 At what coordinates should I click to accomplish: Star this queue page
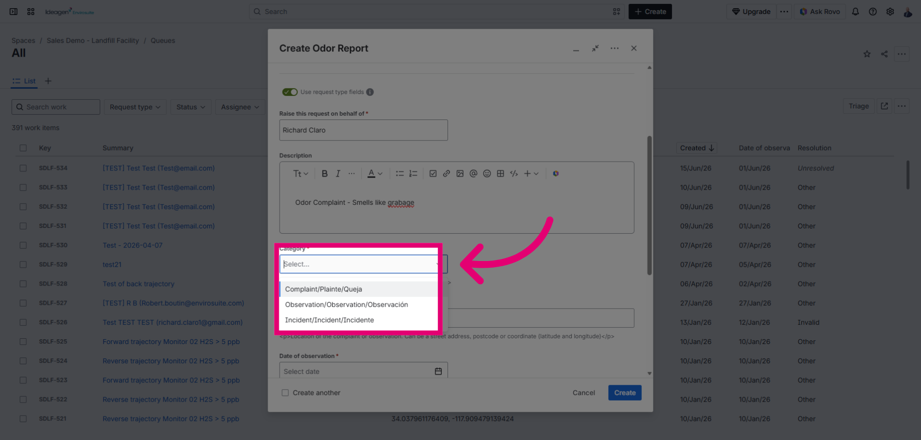pyautogui.click(x=867, y=54)
